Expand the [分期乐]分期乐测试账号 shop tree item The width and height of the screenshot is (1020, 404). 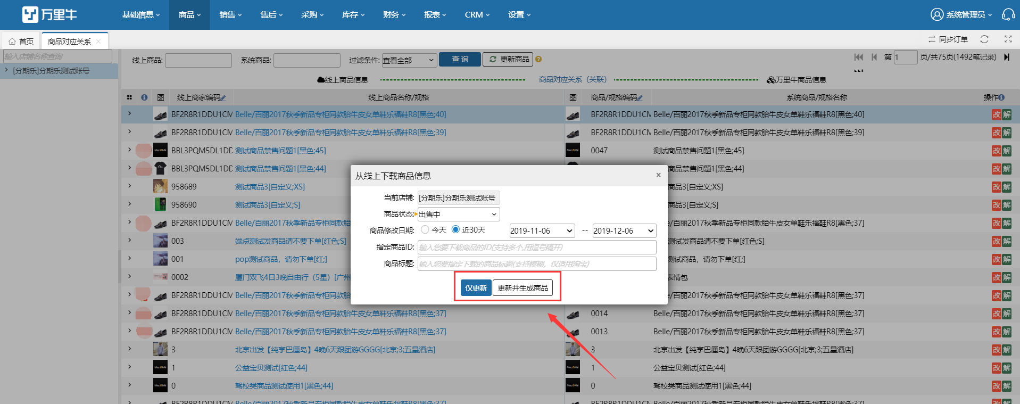tap(6, 70)
